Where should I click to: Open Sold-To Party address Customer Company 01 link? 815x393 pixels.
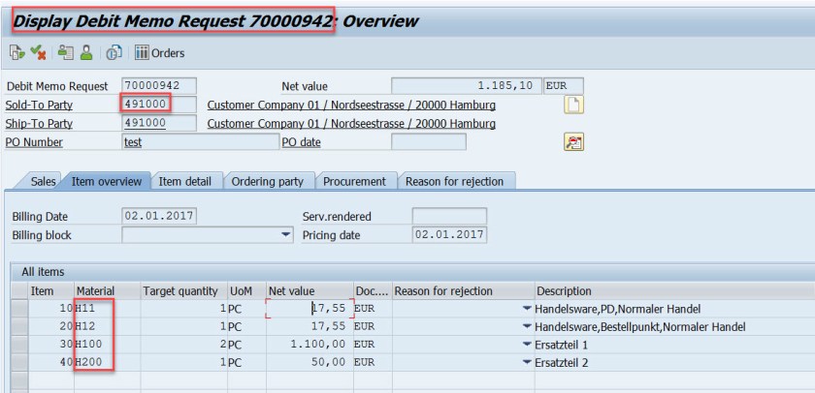point(351,106)
